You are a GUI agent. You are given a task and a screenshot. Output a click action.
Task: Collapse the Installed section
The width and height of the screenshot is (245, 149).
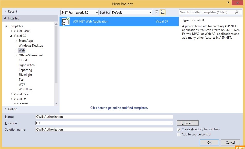pyautogui.click(x=5, y=18)
